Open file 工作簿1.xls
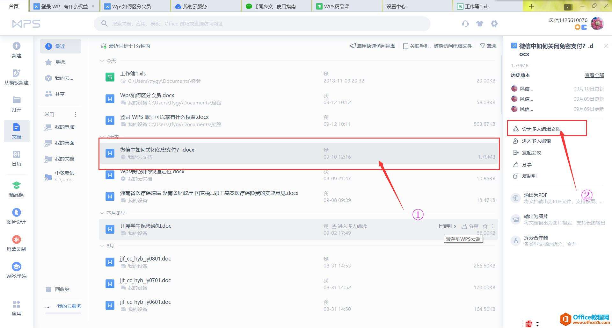Screen dimensions: 612x328 point(298,77)
